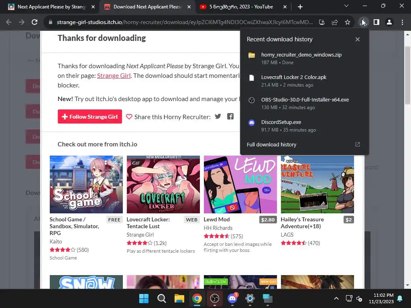Screen dimensions: 411x308
Task: Open Lovecraft Locker 2 Color.apk download
Action: click(304, 81)
